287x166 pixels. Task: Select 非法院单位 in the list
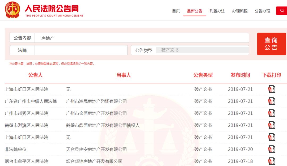point(16,149)
